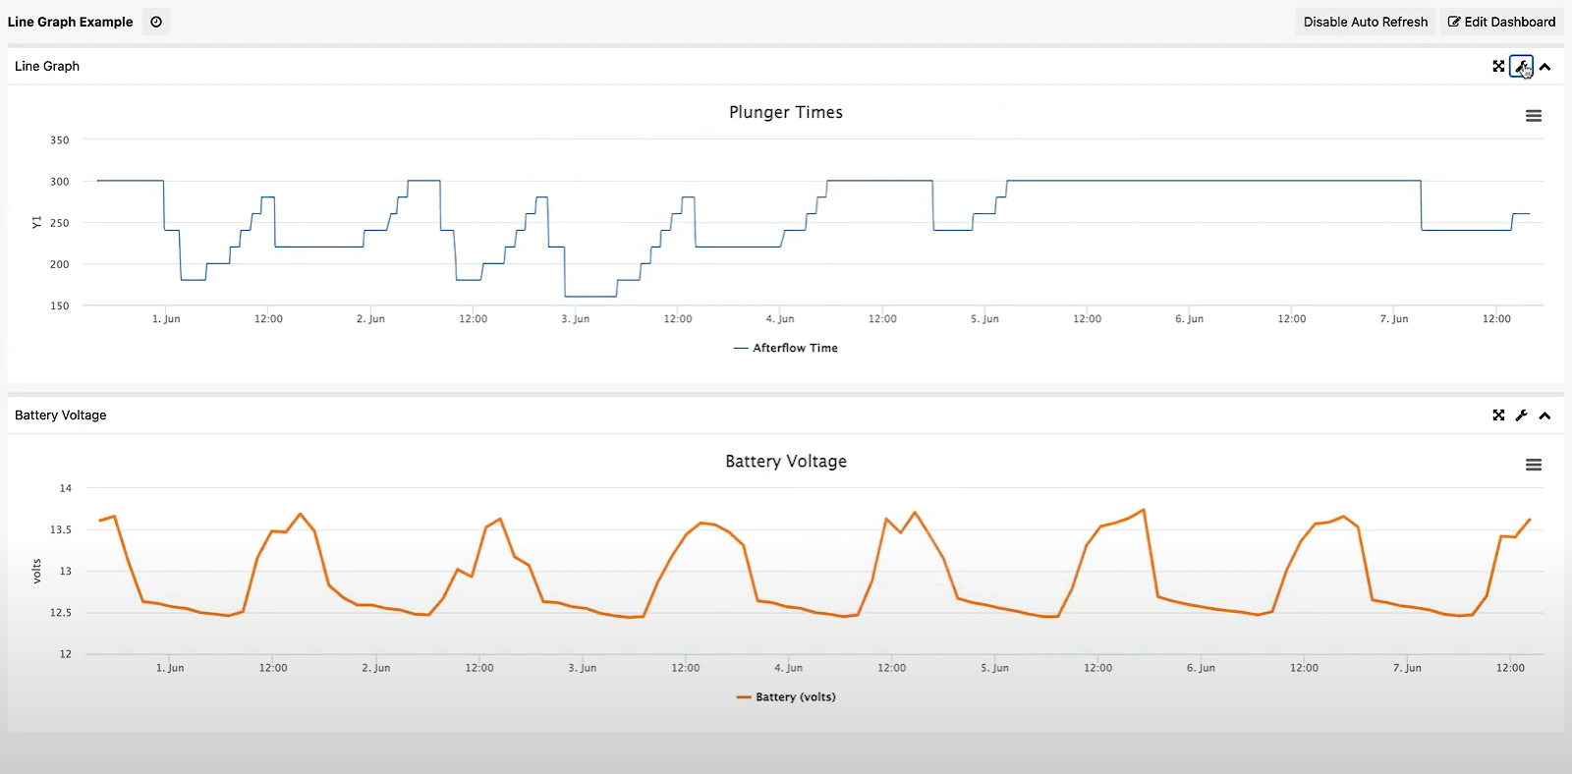Click the 13.5 value on Battery Voltage axis
Screen dimensions: 1572x774
click(61, 529)
